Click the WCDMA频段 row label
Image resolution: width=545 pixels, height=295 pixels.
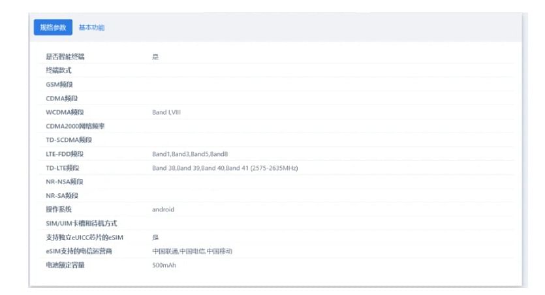[x=65, y=112]
